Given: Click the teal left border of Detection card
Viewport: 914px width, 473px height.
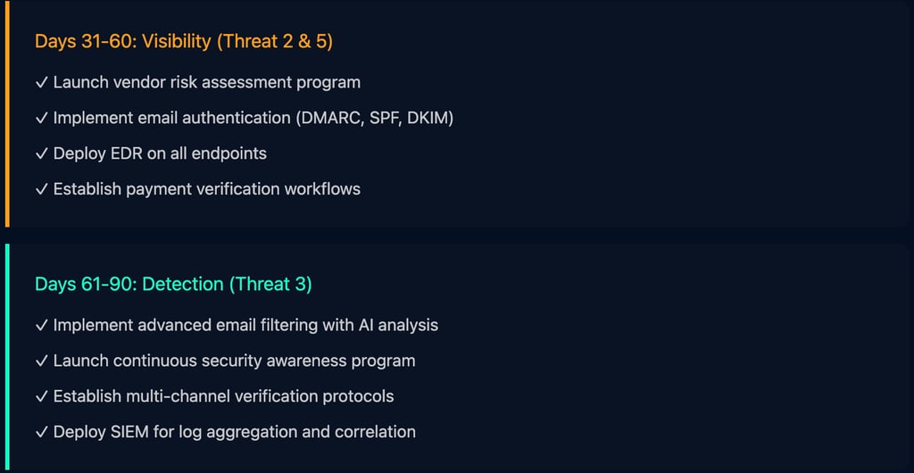Looking at the screenshot, I should point(7,355).
